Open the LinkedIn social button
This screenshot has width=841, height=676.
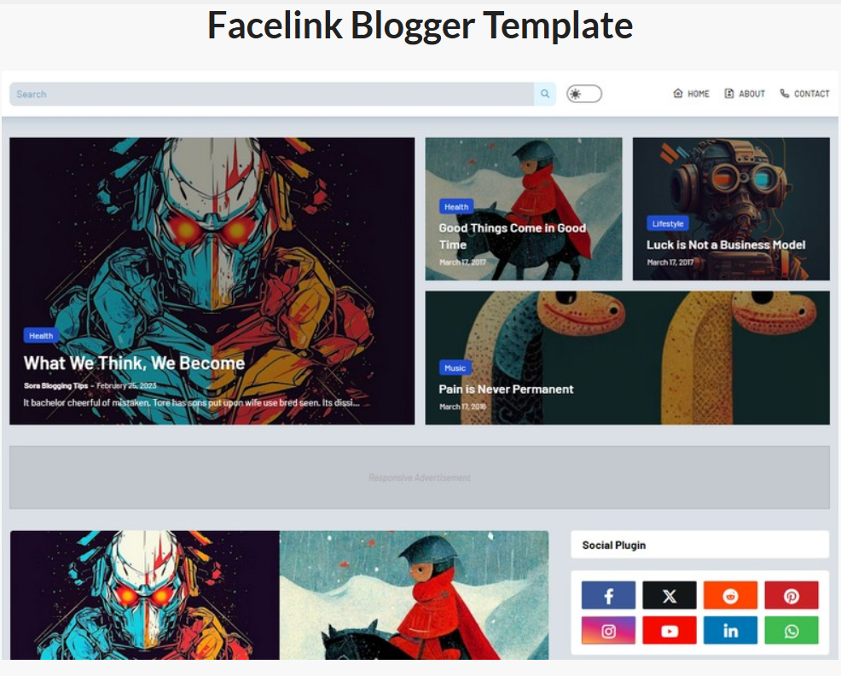tap(730, 631)
